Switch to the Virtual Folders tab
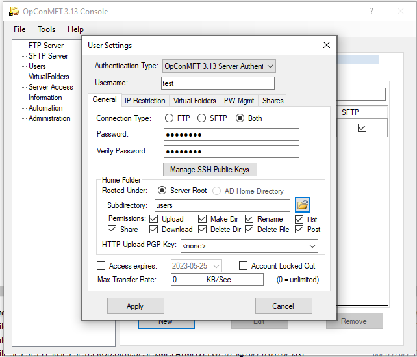 coord(194,101)
